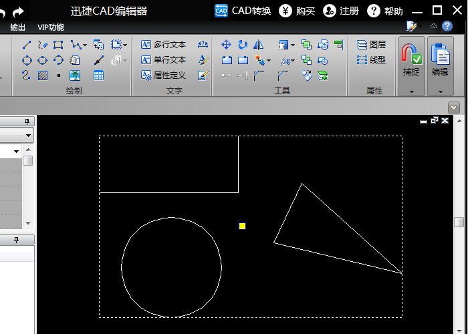Click the yellow square grip in canvas

(242, 226)
